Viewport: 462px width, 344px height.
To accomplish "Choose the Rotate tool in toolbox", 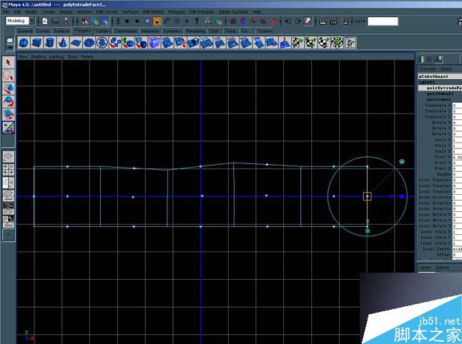I will coord(9,101).
